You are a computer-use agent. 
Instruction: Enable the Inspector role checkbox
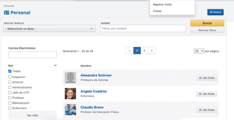click(x=10, y=77)
